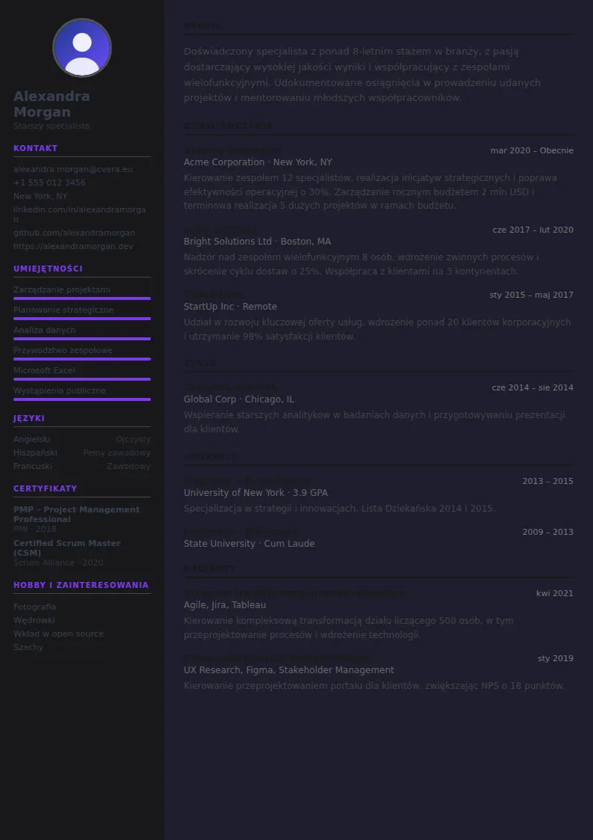Click the 'Agile, Jira, Tableau' project tags
The height and width of the screenshot is (840, 593).
pos(225,605)
